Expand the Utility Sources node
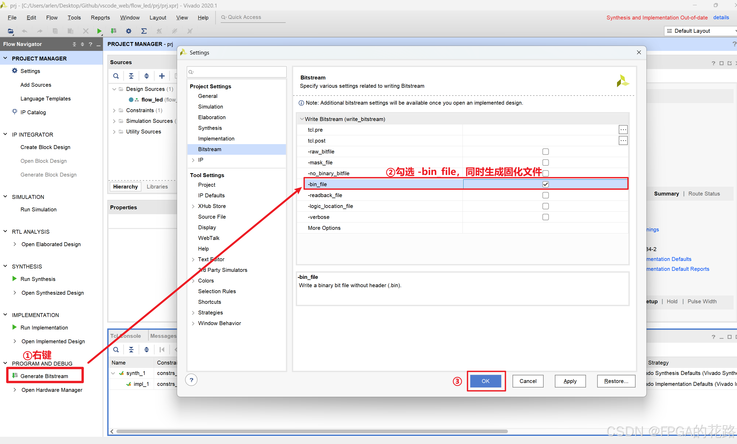Viewport: 737px width, 444px height. click(114, 132)
